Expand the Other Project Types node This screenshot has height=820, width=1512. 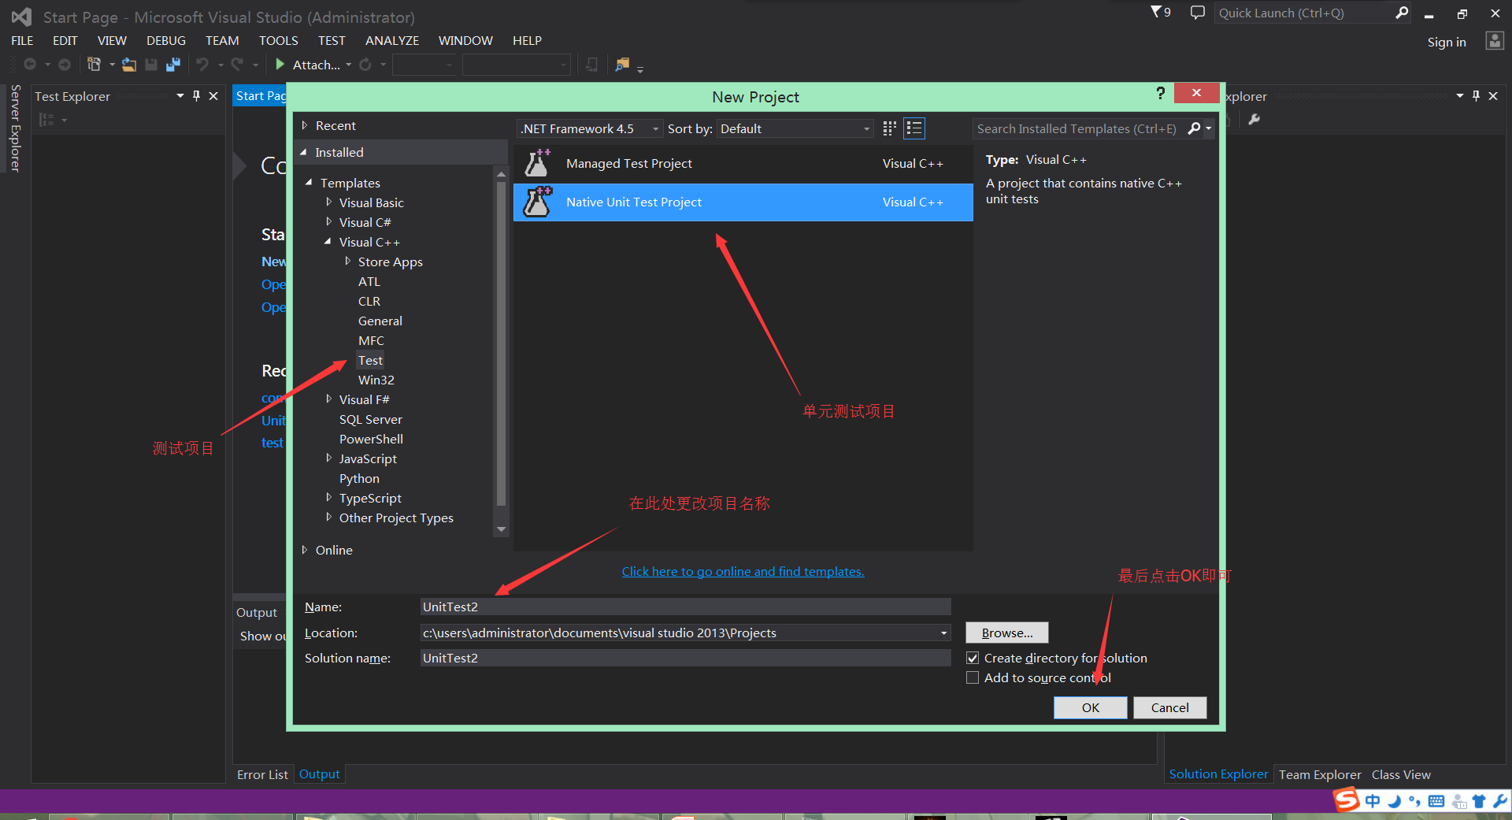click(x=328, y=518)
